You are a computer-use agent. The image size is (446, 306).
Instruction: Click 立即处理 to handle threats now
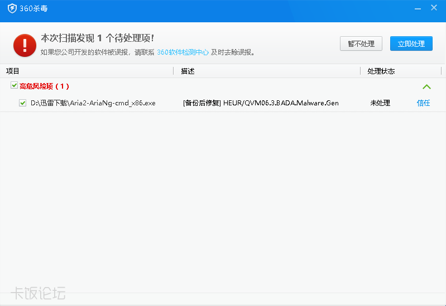point(411,43)
